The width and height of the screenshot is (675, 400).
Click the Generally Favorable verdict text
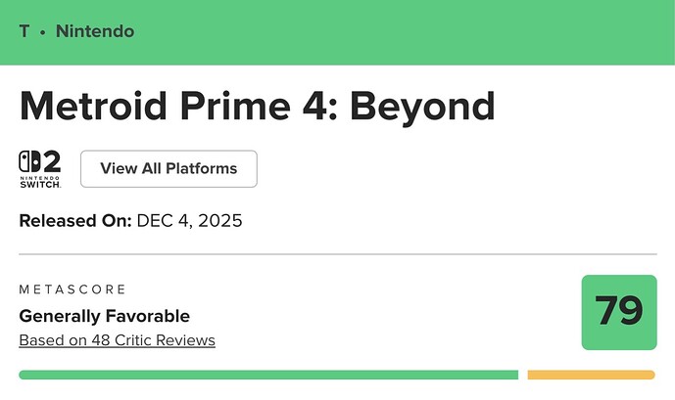tap(104, 316)
